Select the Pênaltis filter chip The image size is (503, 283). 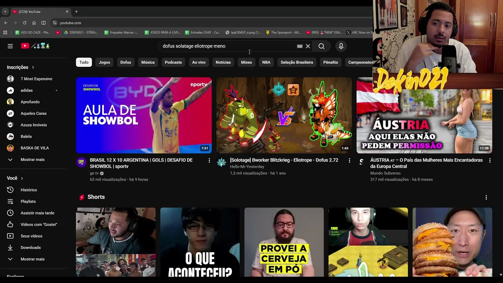pos(330,62)
